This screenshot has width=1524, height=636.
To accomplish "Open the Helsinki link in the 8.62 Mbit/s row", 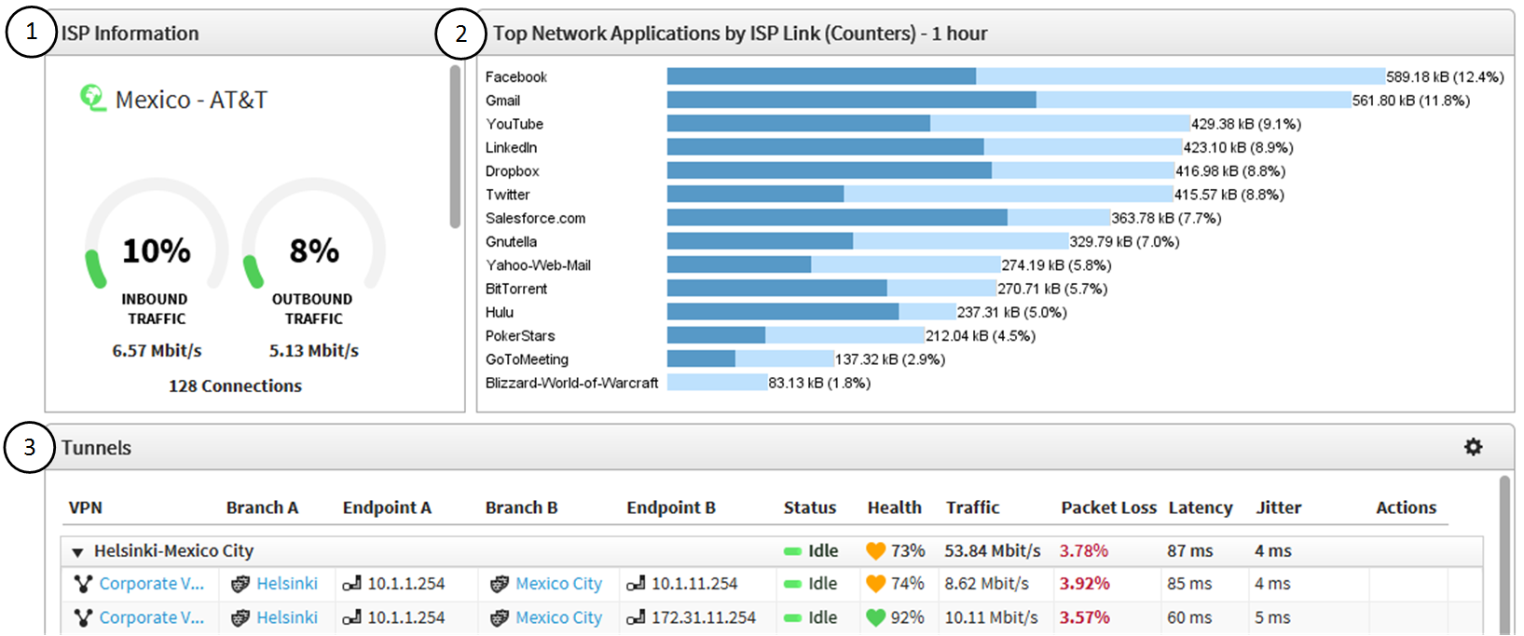I will click(x=287, y=584).
